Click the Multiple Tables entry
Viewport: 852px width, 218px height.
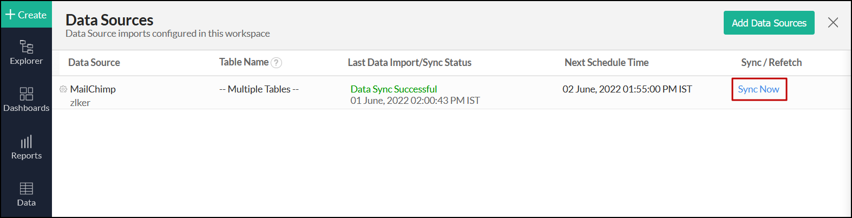[259, 89]
